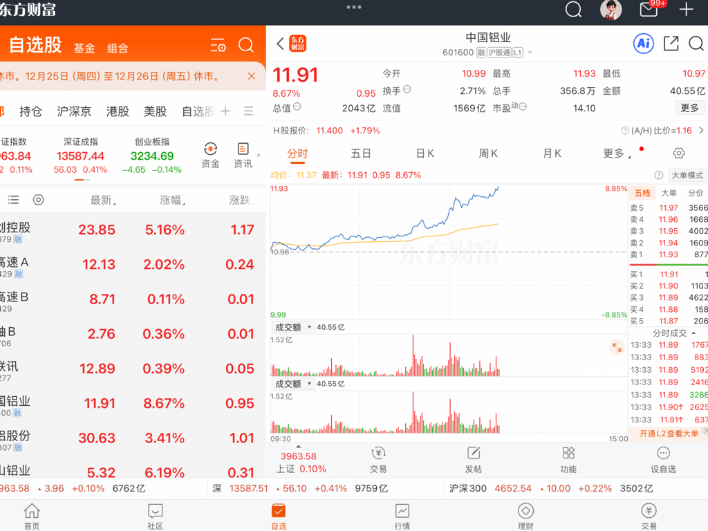The width and height of the screenshot is (708, 531).
Task: Select the 大单 order tab
Action: click(669, 194)
